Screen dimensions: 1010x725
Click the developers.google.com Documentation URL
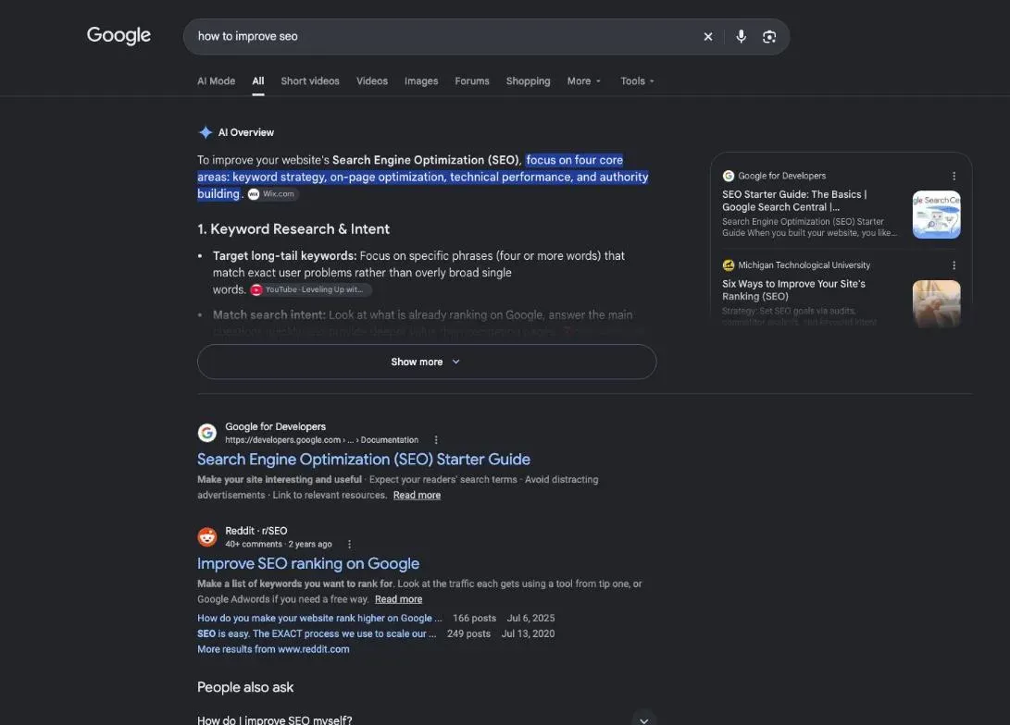tap(321, 440)
